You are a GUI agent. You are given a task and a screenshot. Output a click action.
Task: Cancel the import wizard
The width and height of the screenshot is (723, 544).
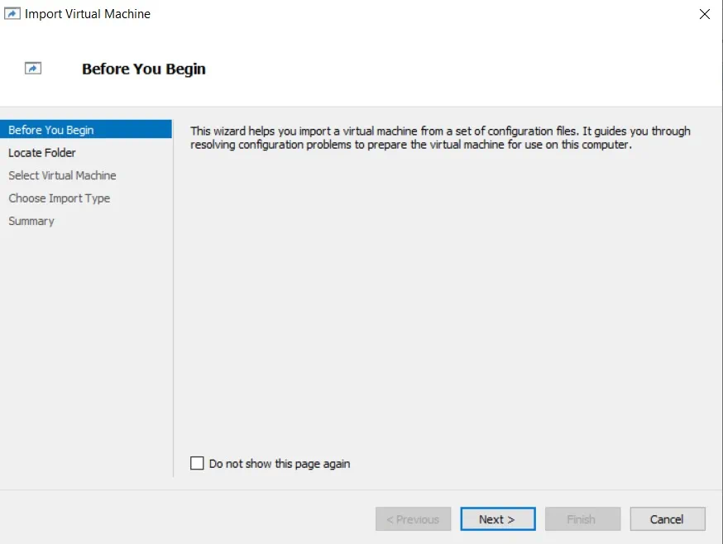667,519
